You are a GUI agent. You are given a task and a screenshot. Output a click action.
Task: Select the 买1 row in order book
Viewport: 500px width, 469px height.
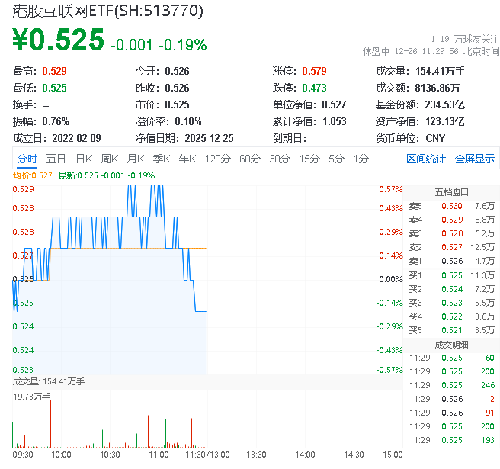451,275
